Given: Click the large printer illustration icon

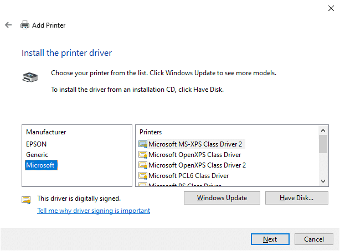Looking at the screenshot, I should tap(30, 77).
